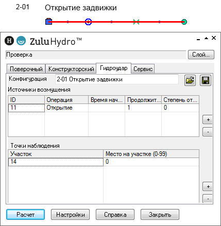Click the blue smiley ZuluHydro logo
The image size is (221, 226).
21,41
